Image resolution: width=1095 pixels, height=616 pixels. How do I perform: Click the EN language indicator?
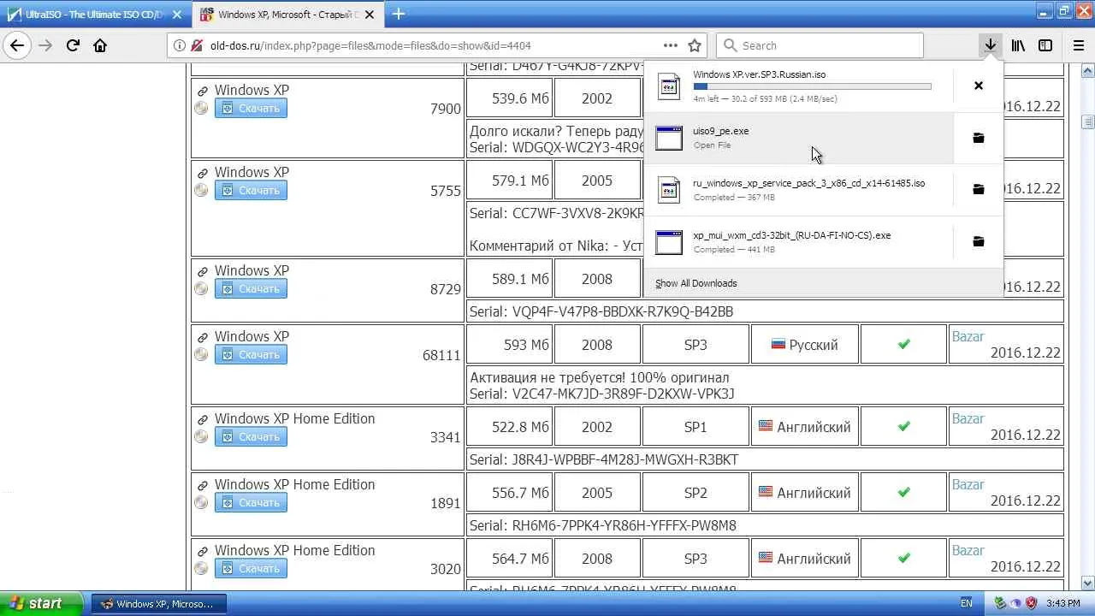967,603
